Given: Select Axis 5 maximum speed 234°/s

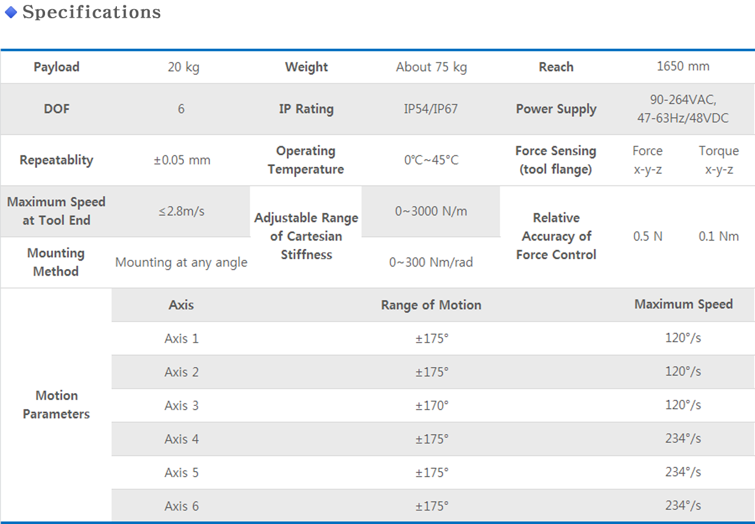Looking at the screenshot, I should pyautogui.click(x=683, y=472).
